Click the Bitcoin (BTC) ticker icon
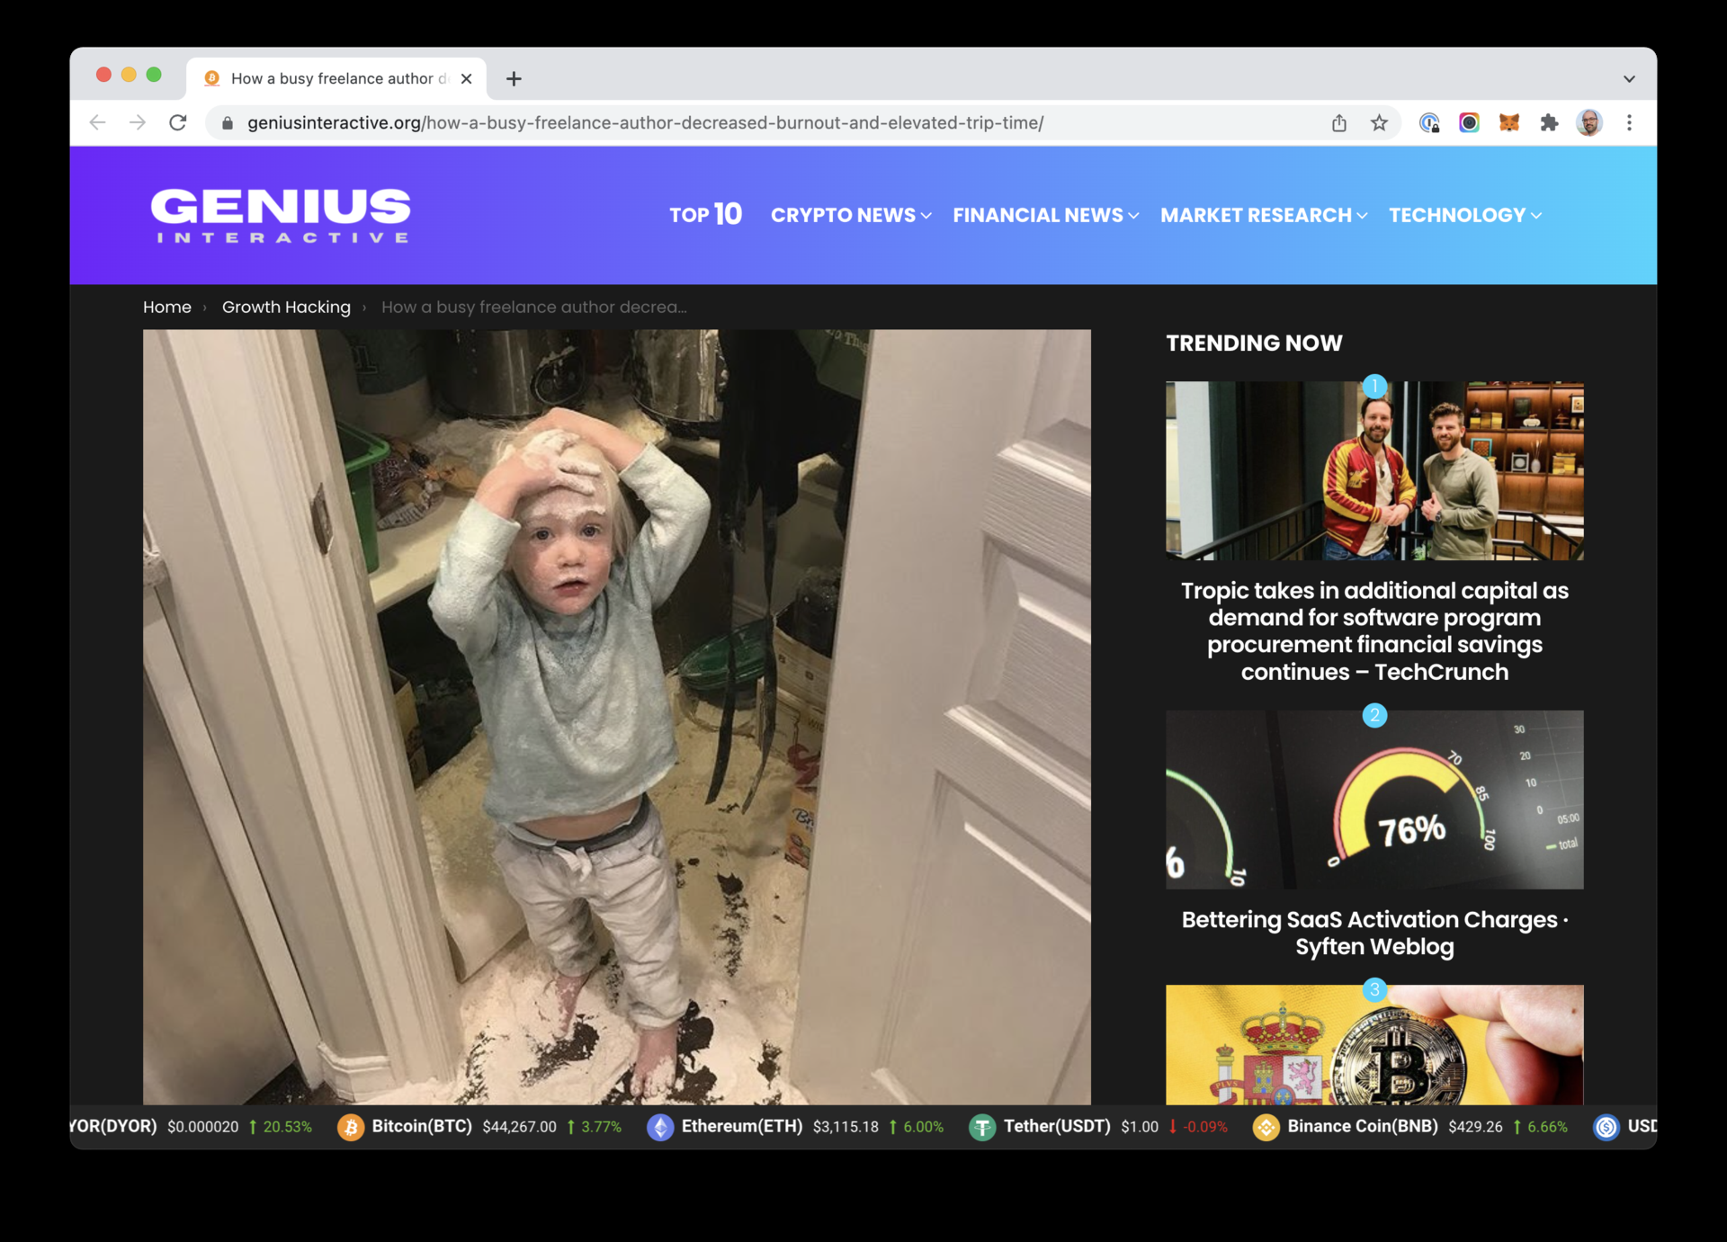 (350, 1127)
